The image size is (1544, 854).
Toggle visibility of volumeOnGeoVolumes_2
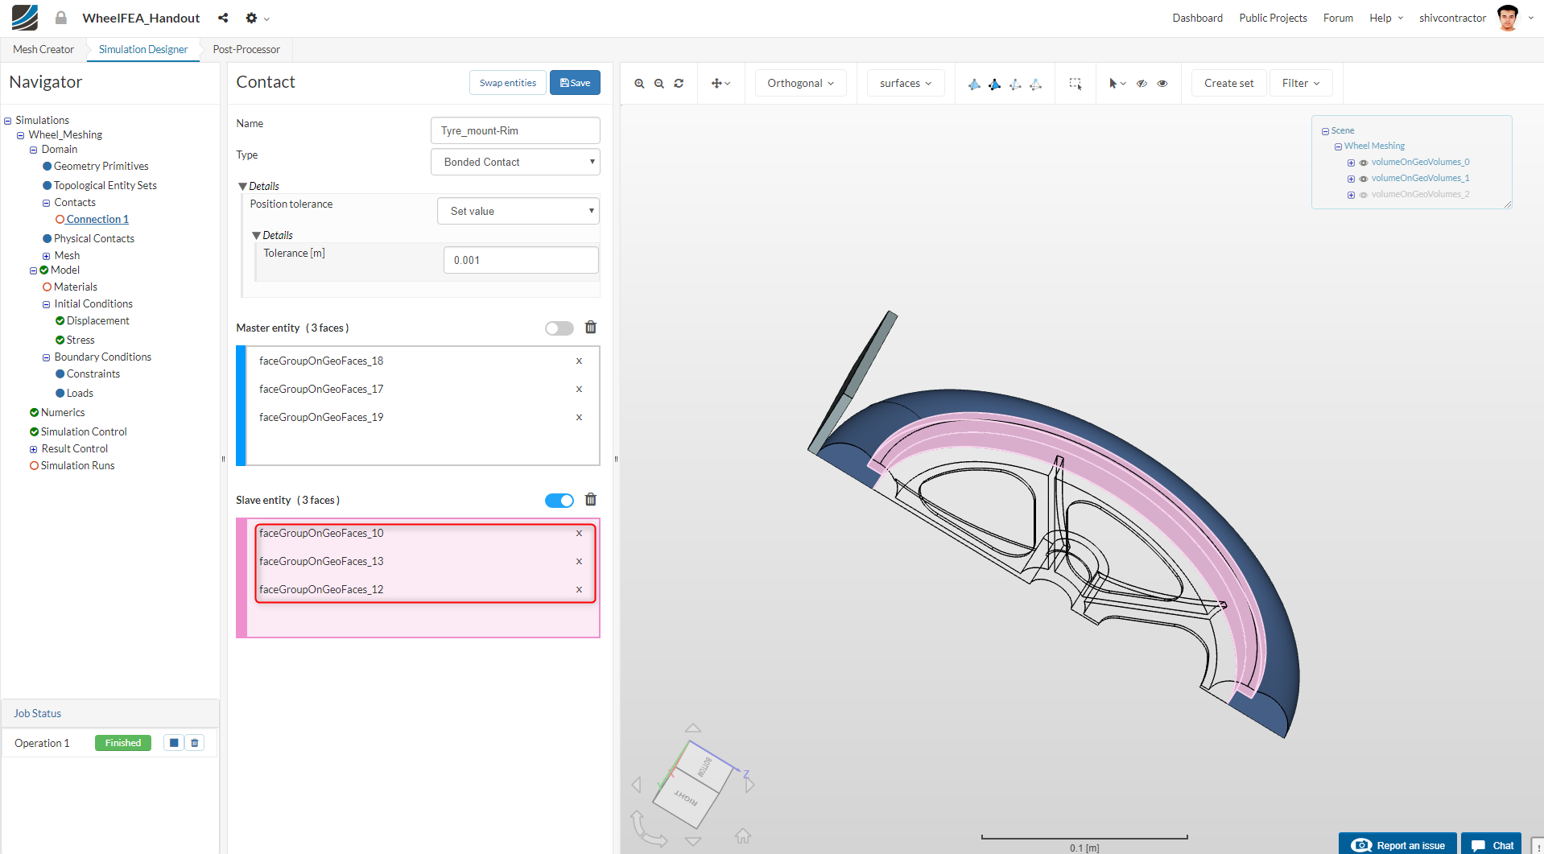coord(1364,195)
